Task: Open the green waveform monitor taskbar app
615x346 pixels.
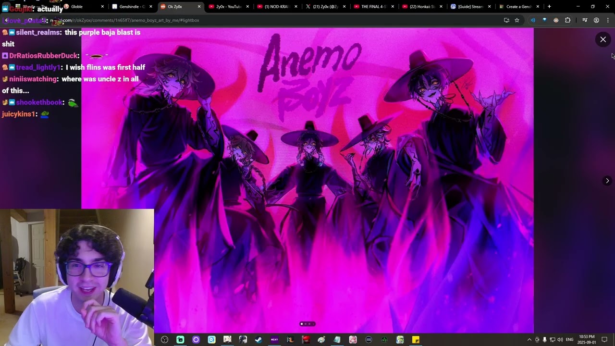Action: coord(384,340)
